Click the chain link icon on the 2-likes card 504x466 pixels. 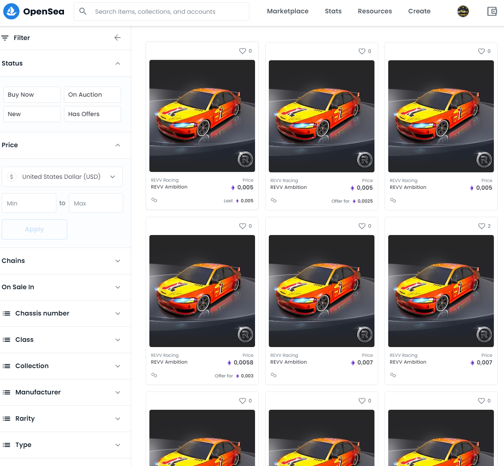393,375
